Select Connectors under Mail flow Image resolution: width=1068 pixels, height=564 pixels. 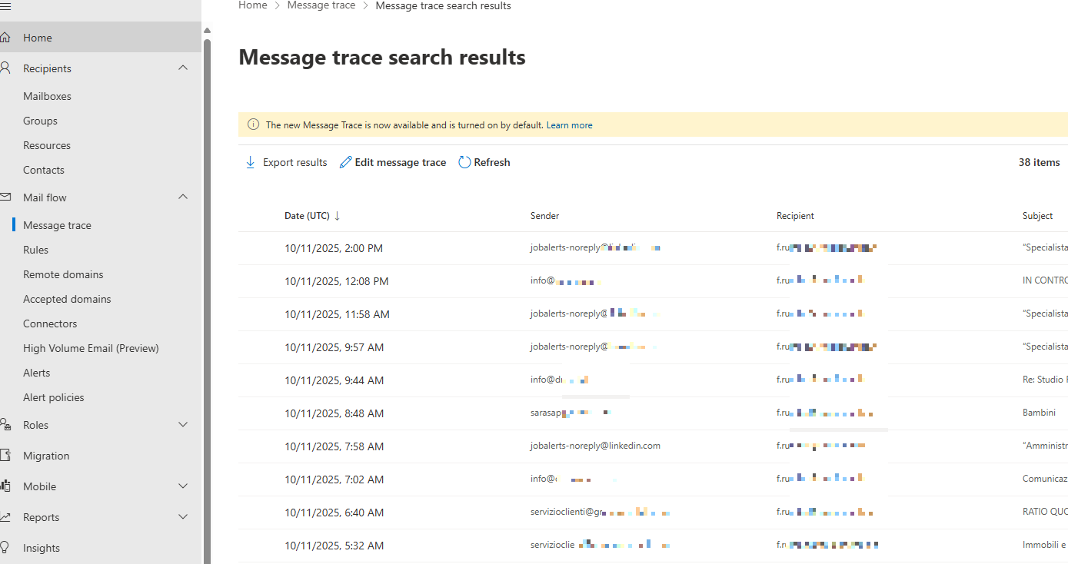(50, 323)
